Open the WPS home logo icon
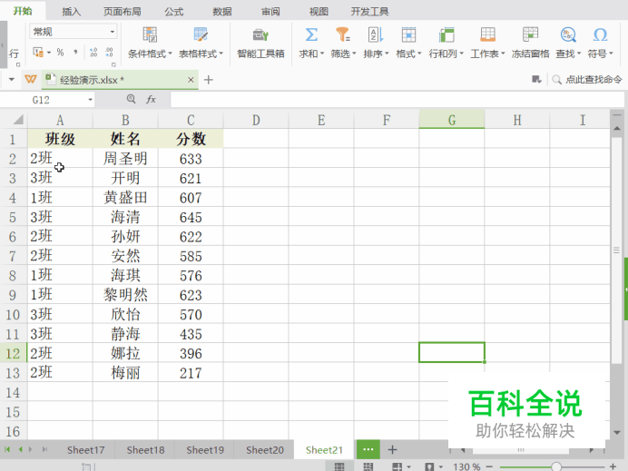Viewport: 628px width, 471px height. click(x=31, y=79)
